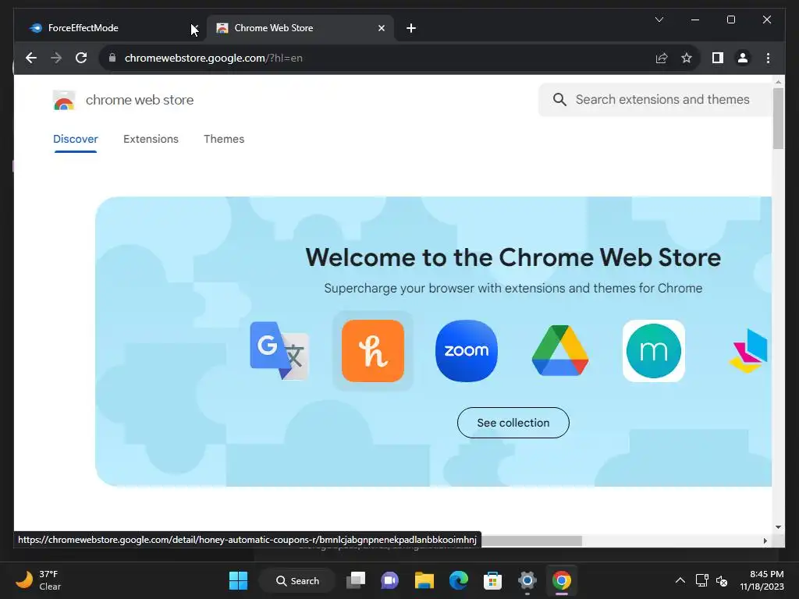Click the See collection button

pyautogui.click(x=513, y=423)
